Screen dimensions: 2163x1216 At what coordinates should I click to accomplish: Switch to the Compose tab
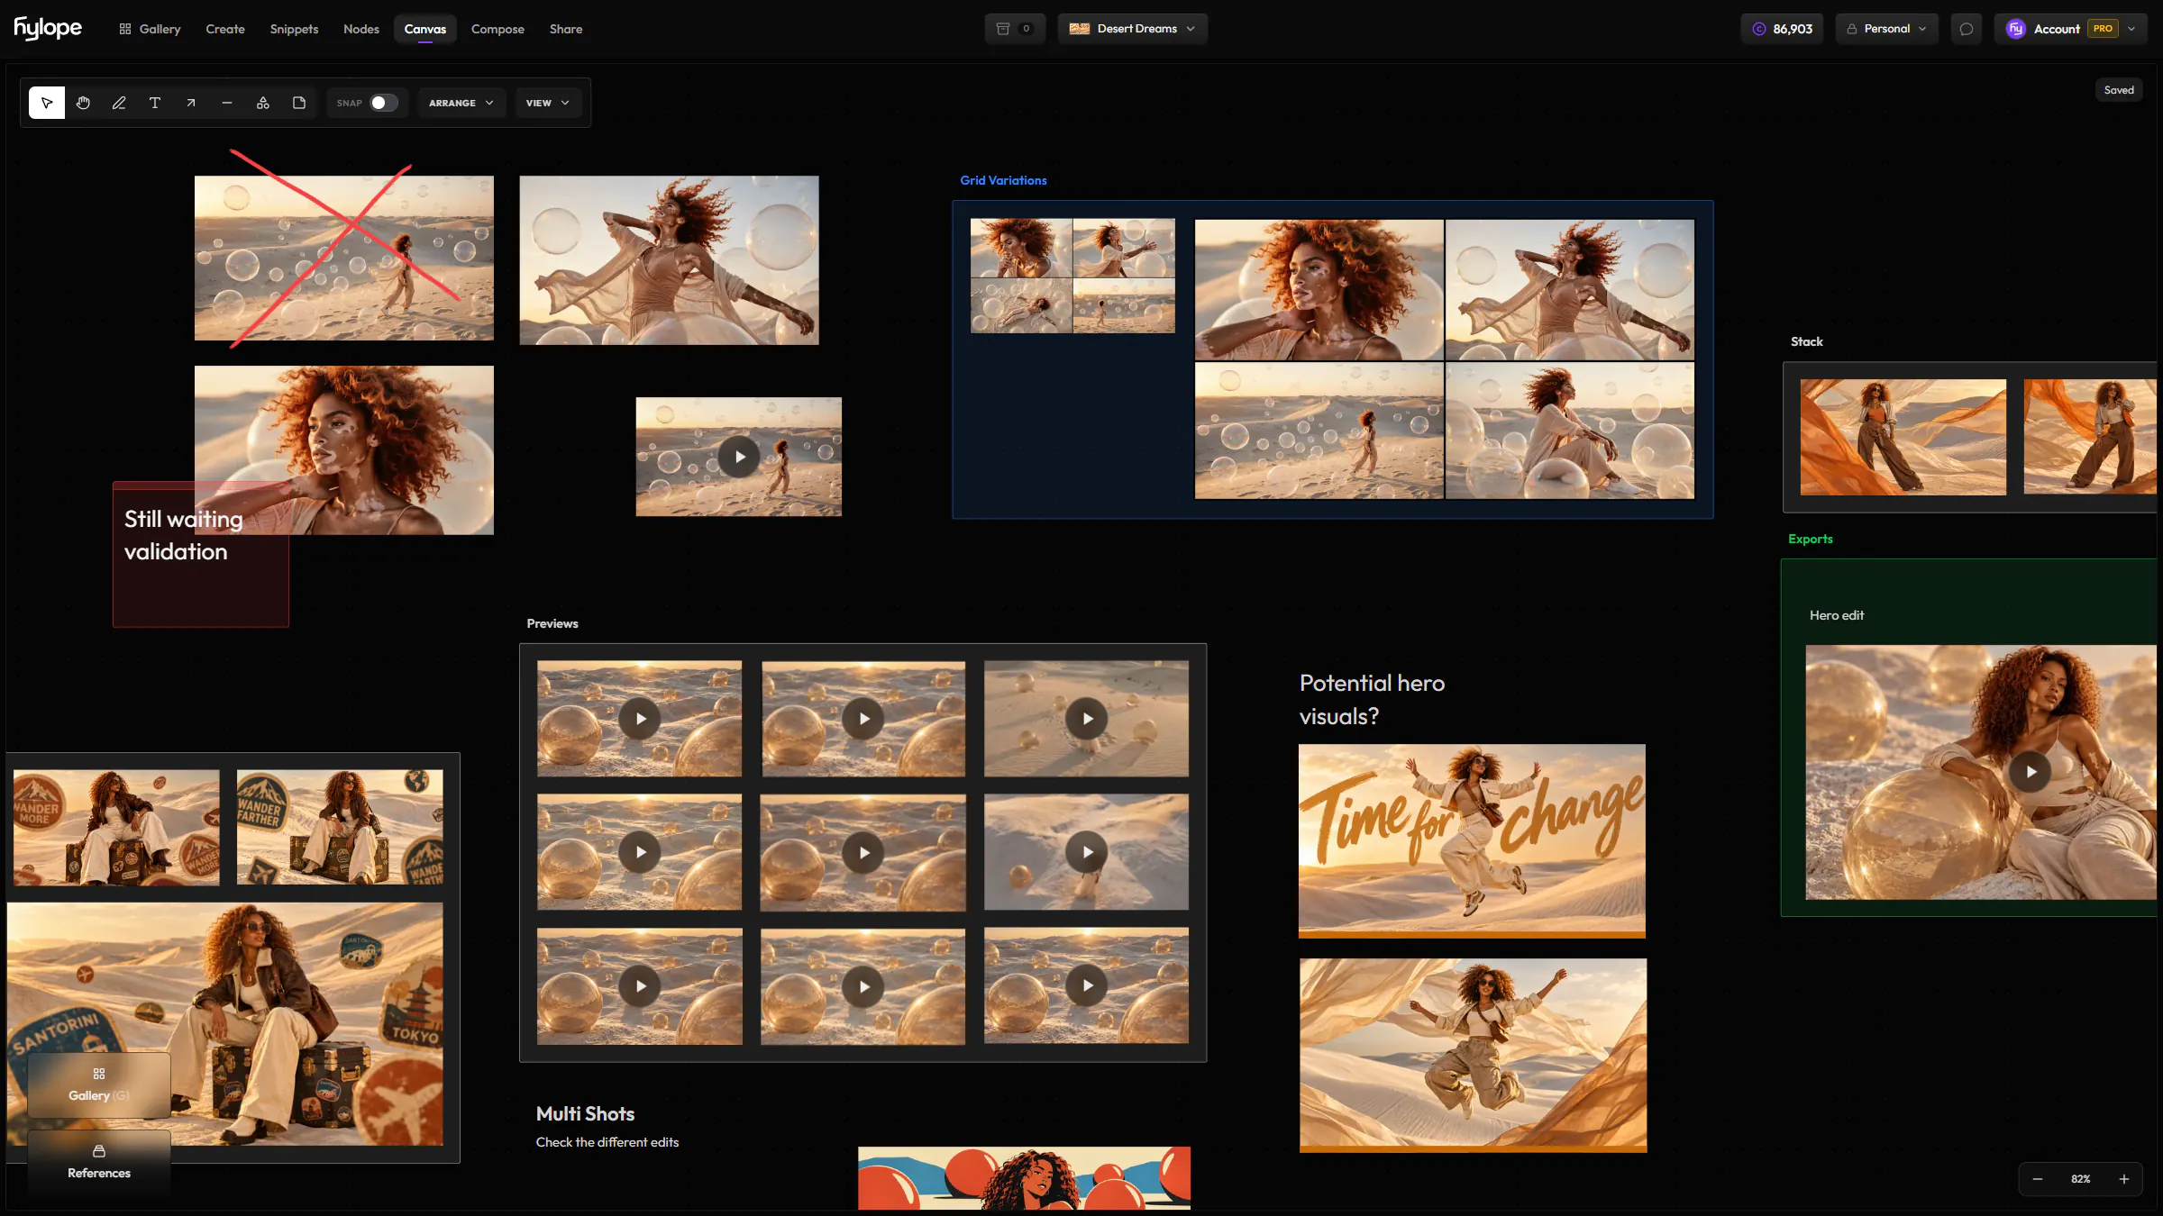click(497, 29)
